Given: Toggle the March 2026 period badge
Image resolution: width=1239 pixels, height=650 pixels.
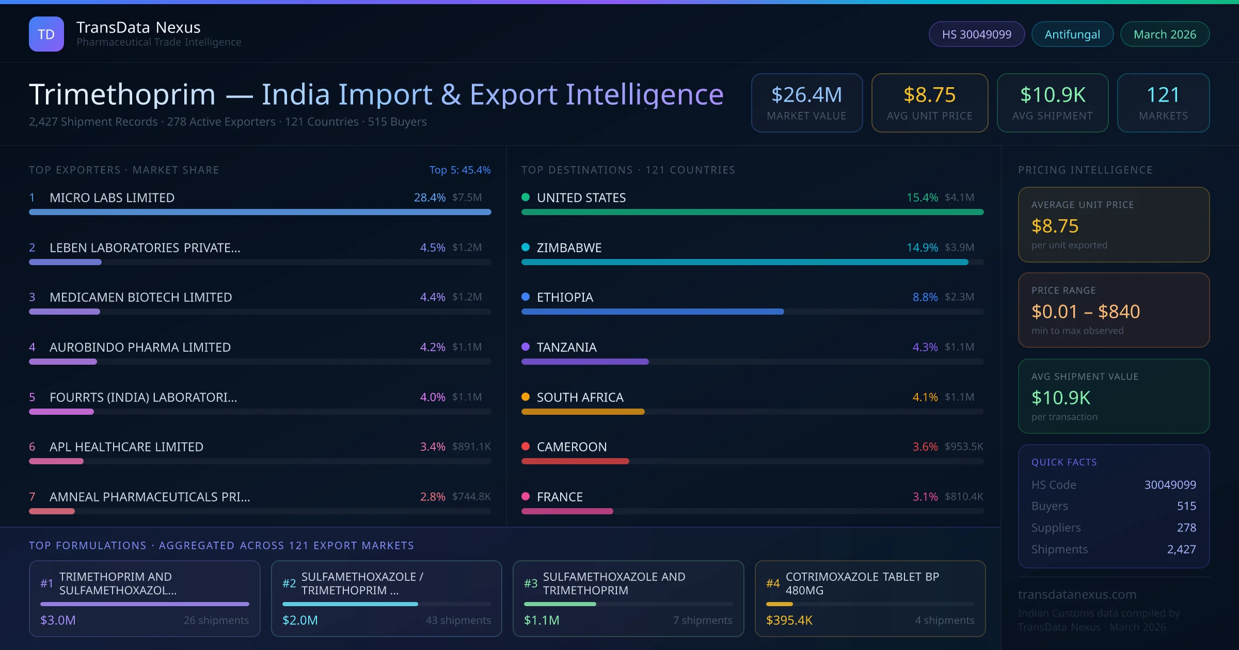Looking at the screenshot, I should (1165, 34).
